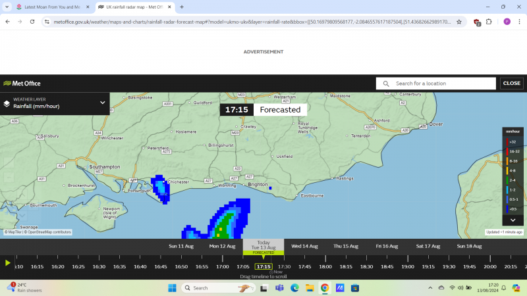
Task: Click the 0.5-1 blue legend swatch
Action: pyautogui.click(x=507, y=199)
